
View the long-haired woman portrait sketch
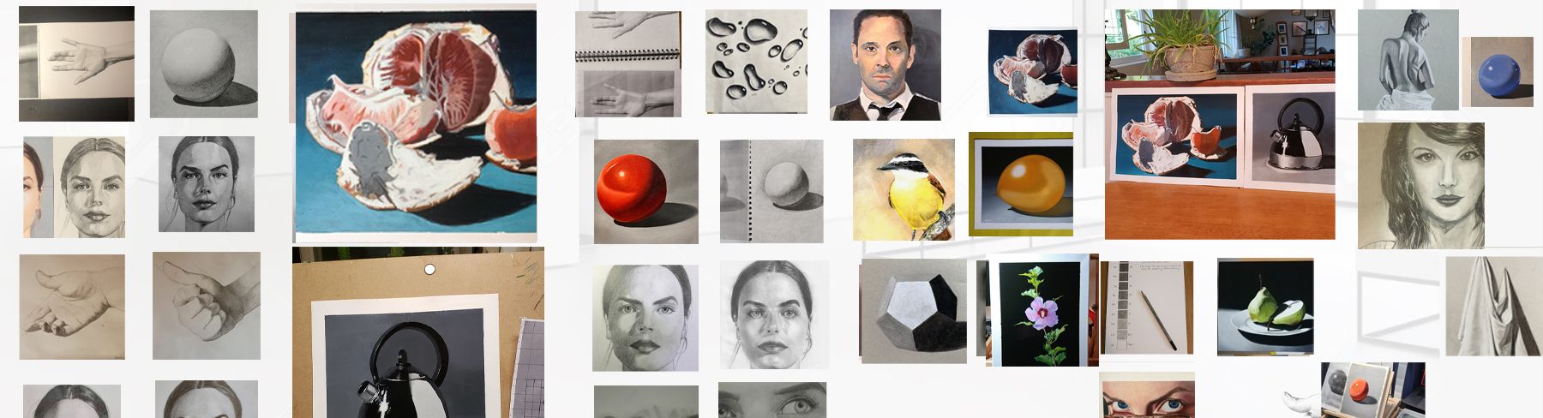pos(1421,186)
